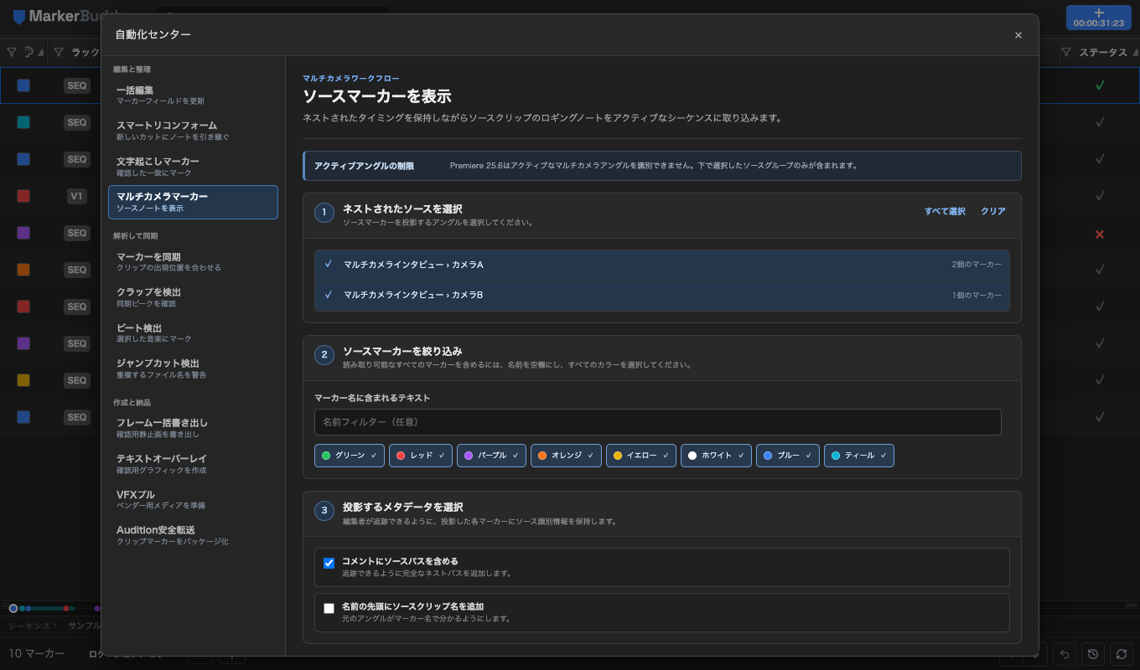Select 文字起こしマーカー in the sidebar

pyautogui.click(x=193, y=167)
